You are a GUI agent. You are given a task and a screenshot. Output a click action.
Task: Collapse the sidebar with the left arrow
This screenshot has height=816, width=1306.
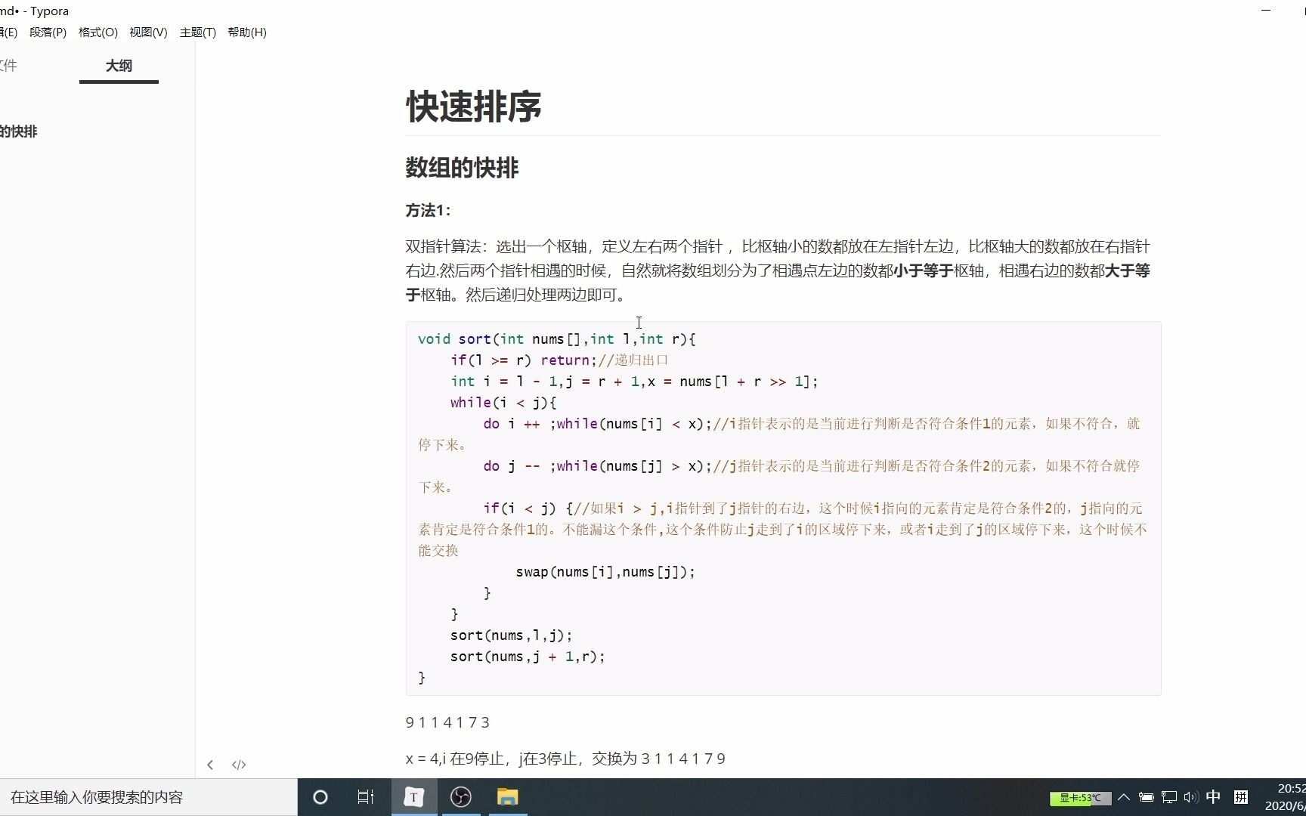[x=210, y=765]
